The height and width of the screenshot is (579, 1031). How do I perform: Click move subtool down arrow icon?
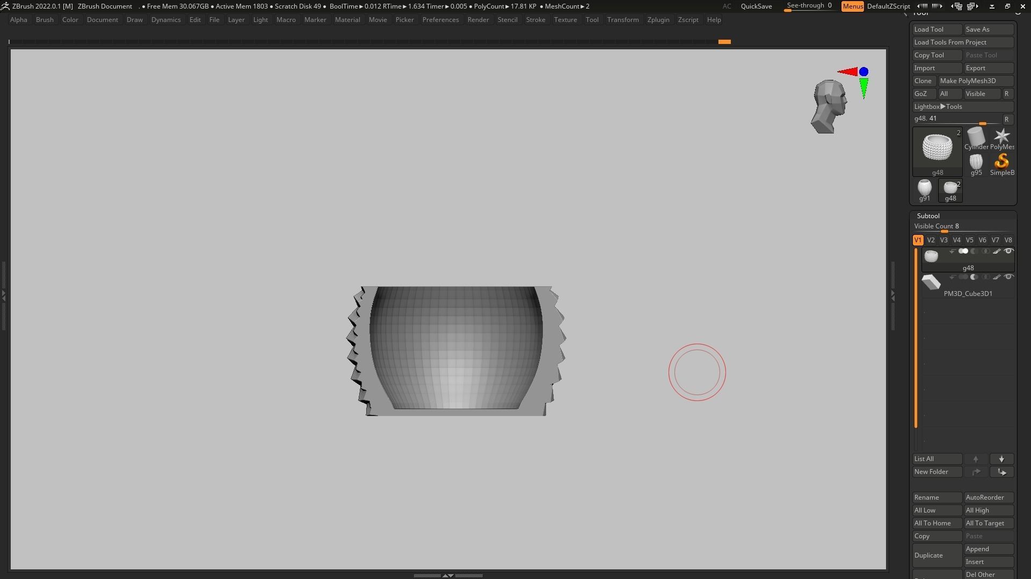tap(1001, 459)
